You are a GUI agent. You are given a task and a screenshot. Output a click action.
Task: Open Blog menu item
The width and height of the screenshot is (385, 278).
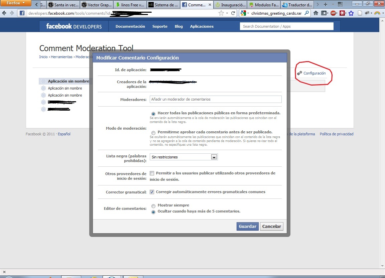click(179, 26)
